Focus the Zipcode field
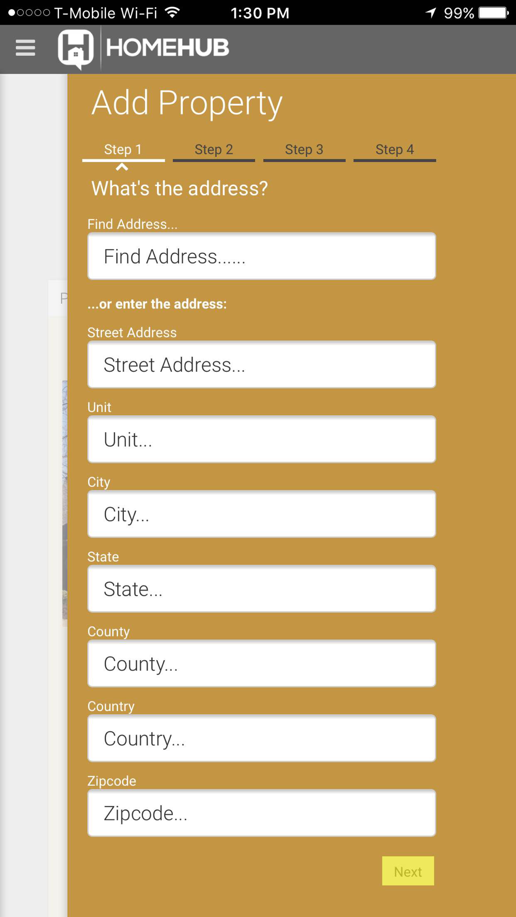Viewport: 516px width, 917px height. coord(262,813)
